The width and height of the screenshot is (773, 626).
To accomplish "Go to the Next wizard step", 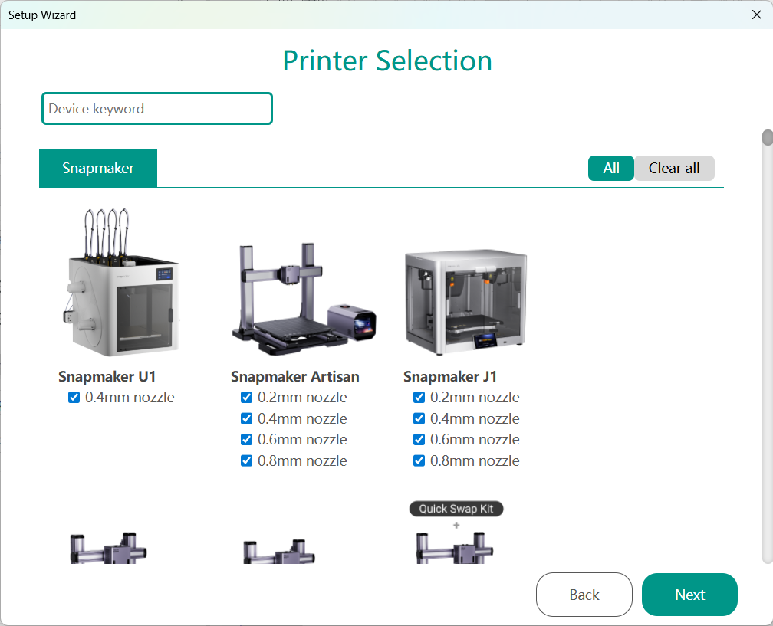I will pos(689,595).
